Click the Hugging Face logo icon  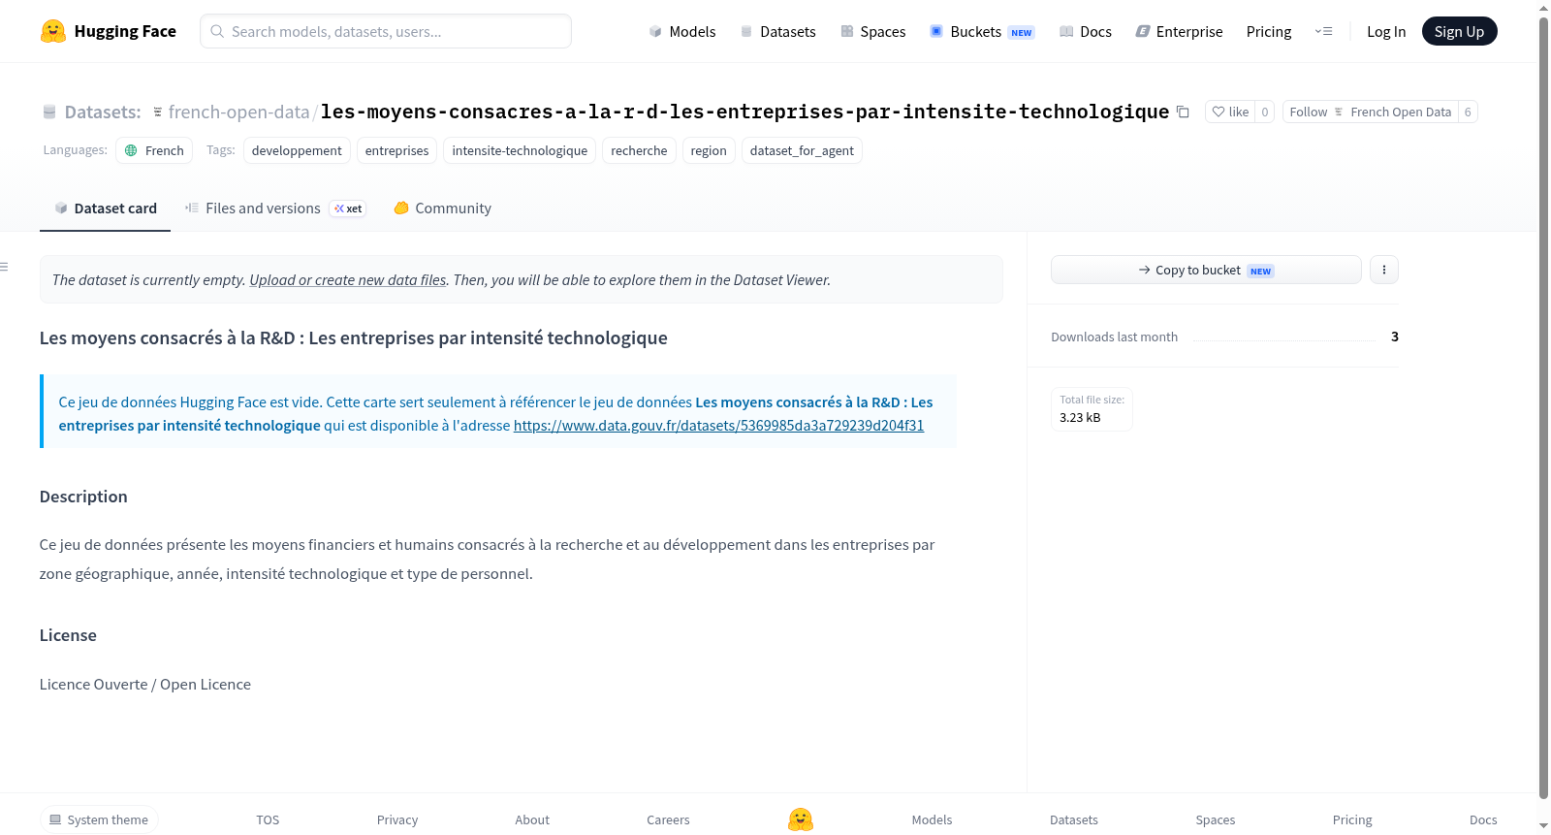53,31
